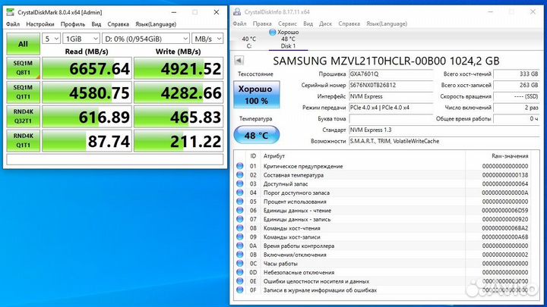Click the status icon for attribute 0F
The width and height of the screenshot is (547, 307).
point(239,290)
